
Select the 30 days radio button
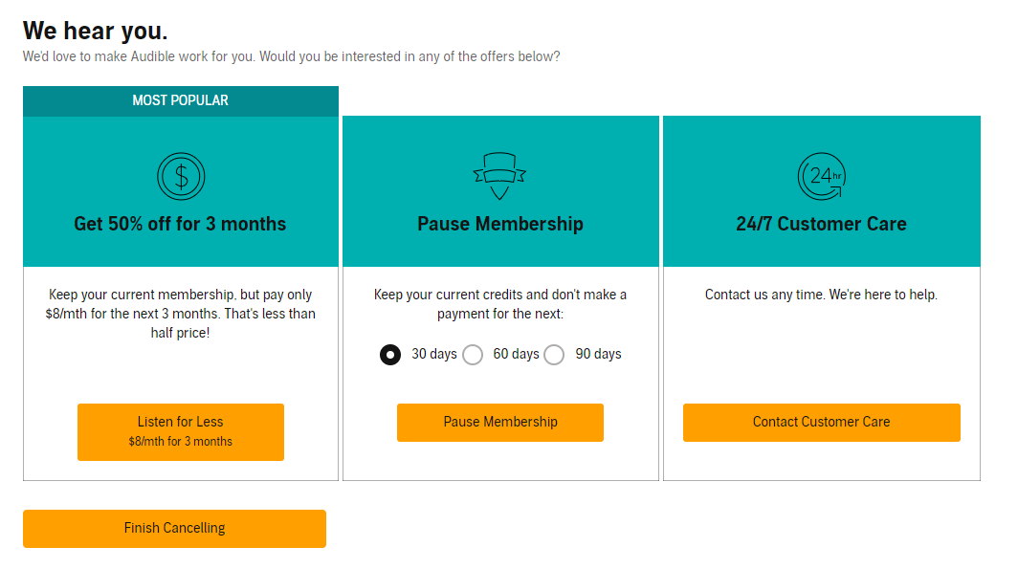pos(390,355)
